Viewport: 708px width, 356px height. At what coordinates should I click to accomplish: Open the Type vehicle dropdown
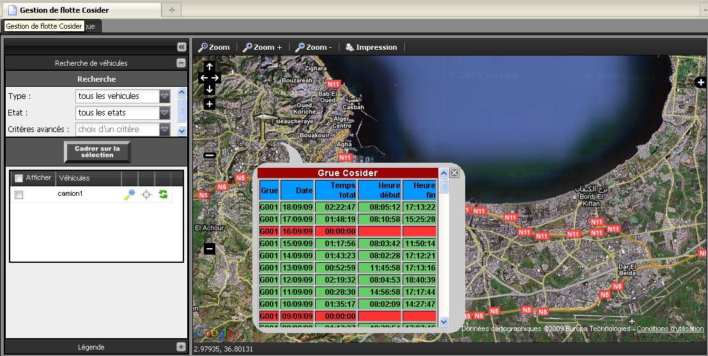(x=165, y=96)
